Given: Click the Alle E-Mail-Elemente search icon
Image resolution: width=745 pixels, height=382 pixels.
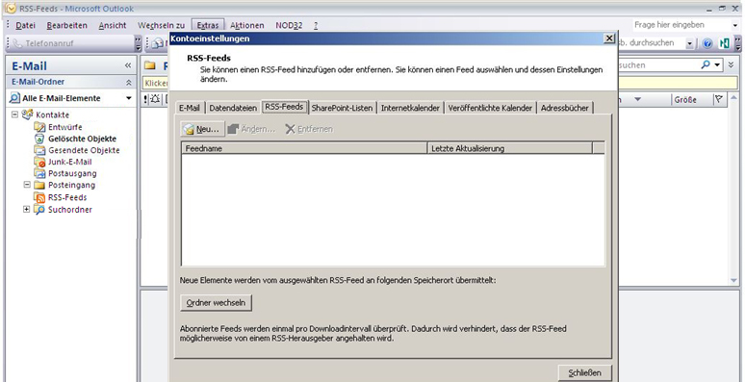Looking at the screenshot, I should pyautogui.click(x=14, y=98).
